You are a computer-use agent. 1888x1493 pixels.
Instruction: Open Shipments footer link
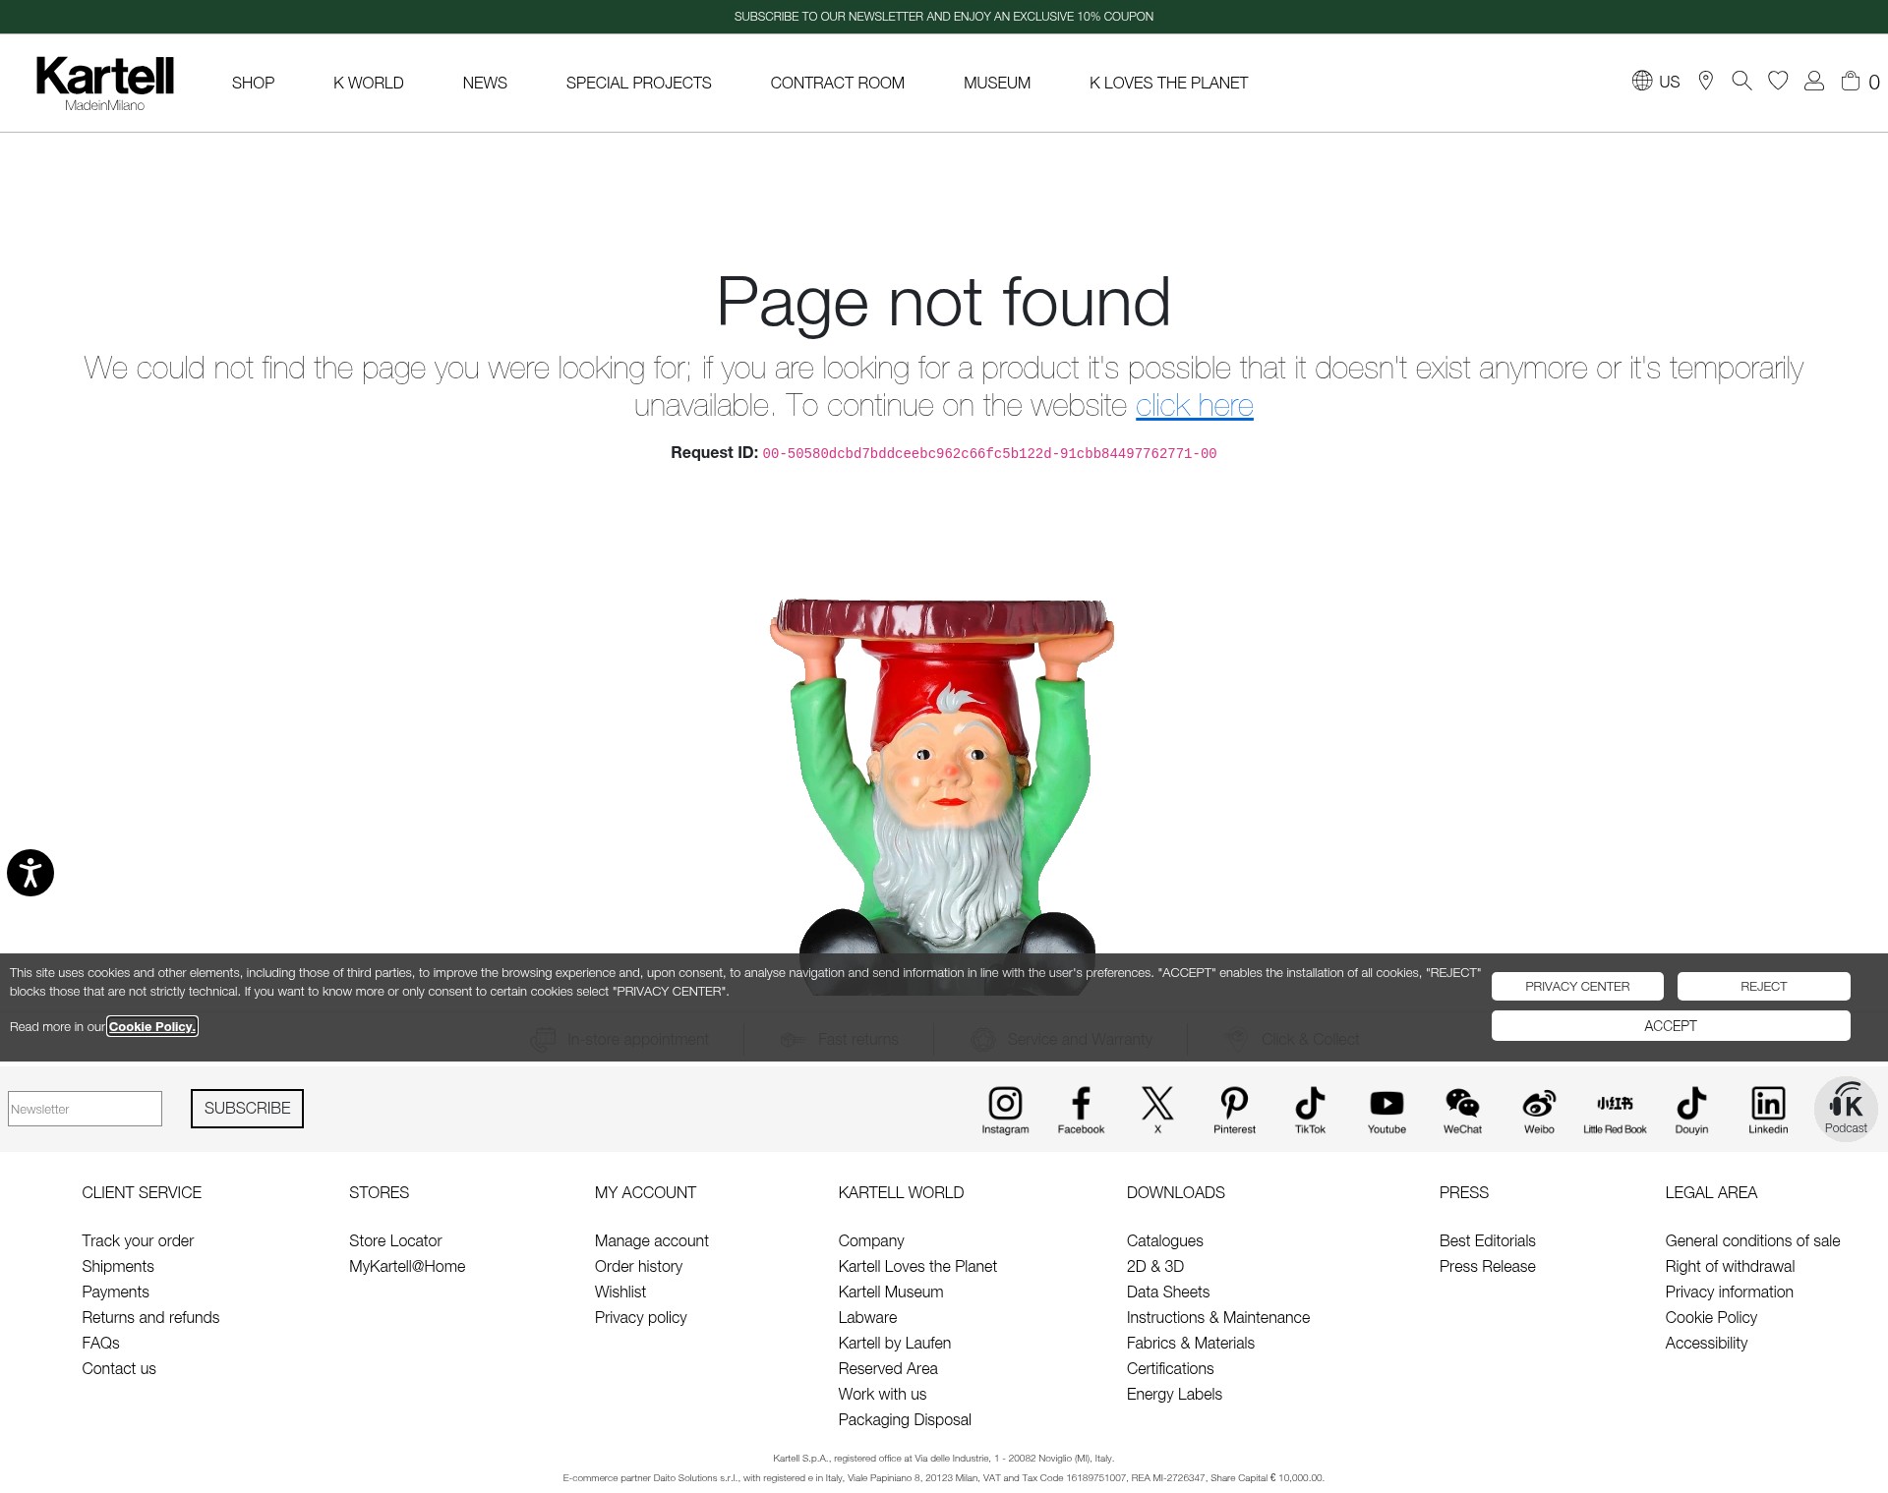point(118,1266)
